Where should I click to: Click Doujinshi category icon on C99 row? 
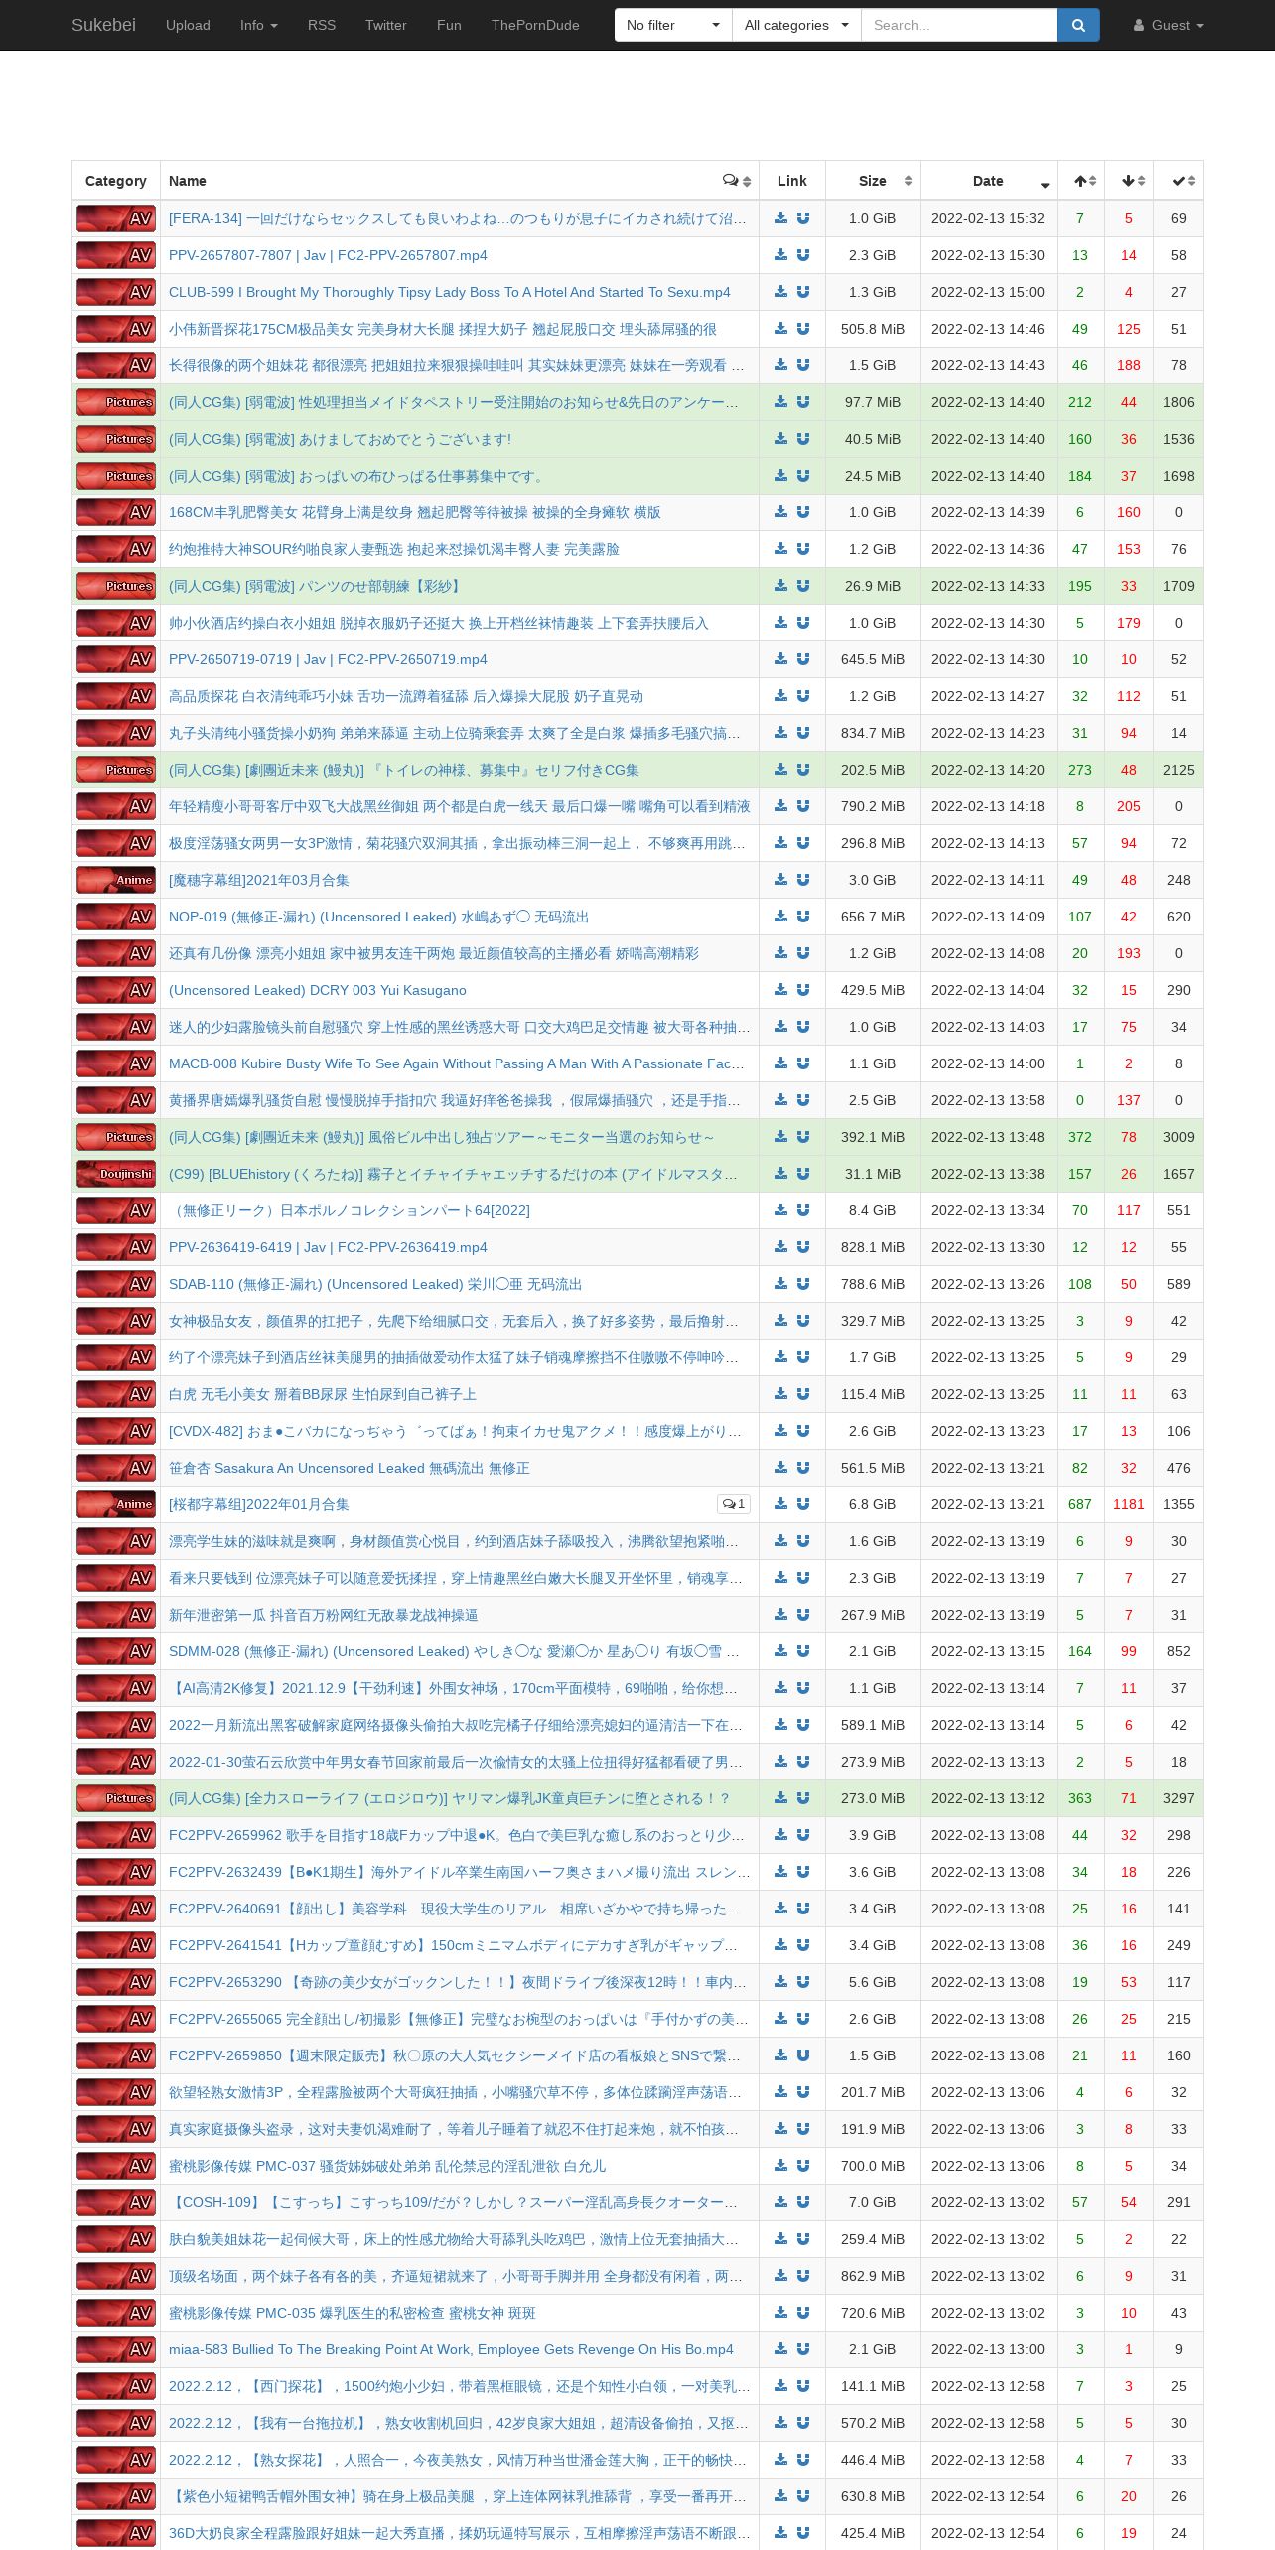(x=116, y=1174)
